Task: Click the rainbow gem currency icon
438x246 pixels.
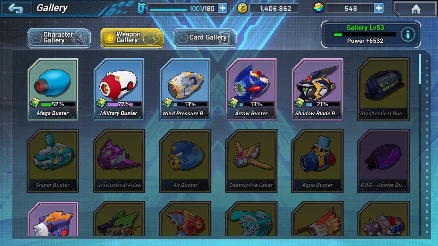Action: pyautogui.click(x=319, y=8)
